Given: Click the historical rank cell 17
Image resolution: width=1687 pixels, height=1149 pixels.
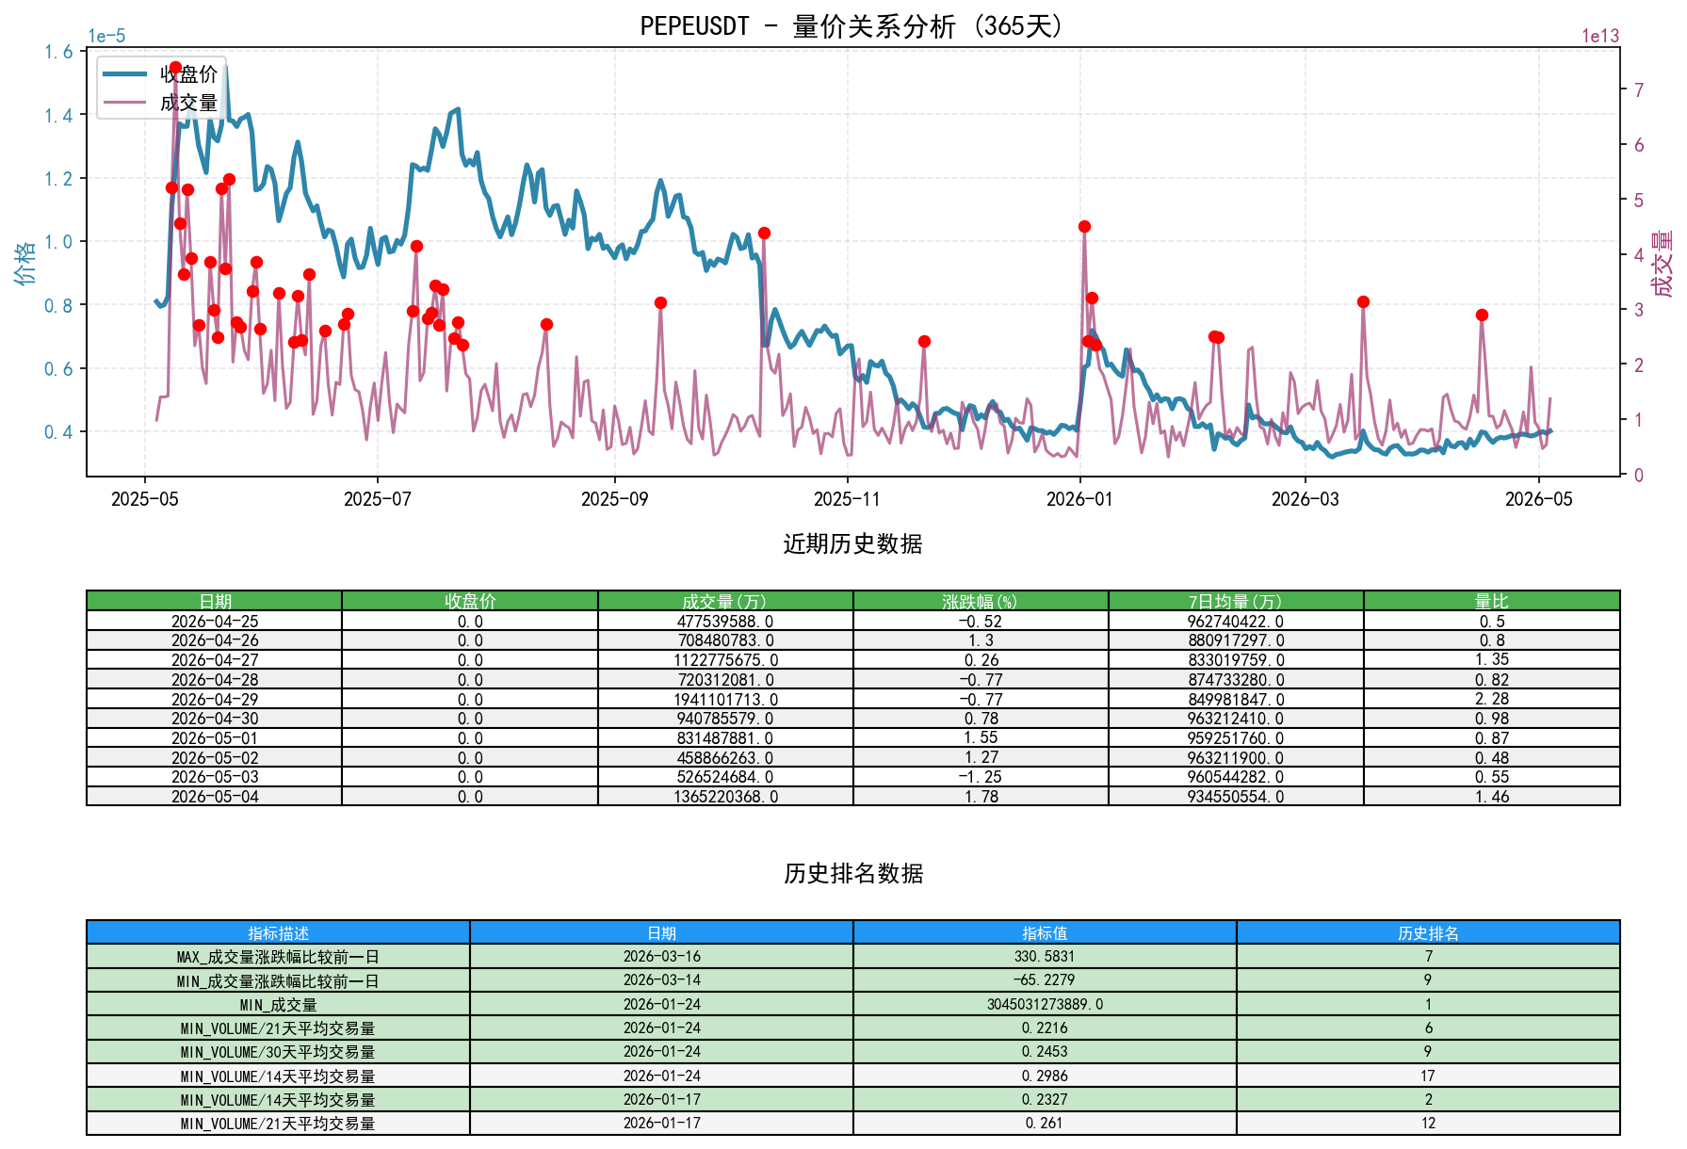Looking at the screenshot, I should pos(1428,1076).
